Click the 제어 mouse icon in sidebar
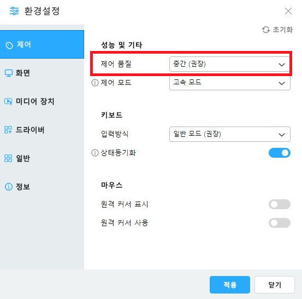Screen dimensions: 302x299 pyautogui.click(x=9, y=45)
